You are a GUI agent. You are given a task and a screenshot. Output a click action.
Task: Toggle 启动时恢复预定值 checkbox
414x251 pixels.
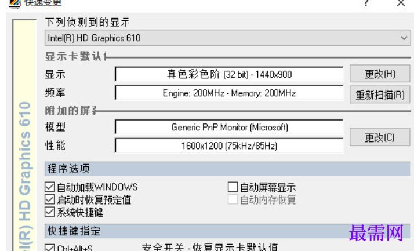pos(49,199)
